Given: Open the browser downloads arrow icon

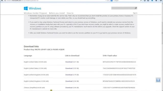Looking at the screenshot, I should tap(152, 1).
